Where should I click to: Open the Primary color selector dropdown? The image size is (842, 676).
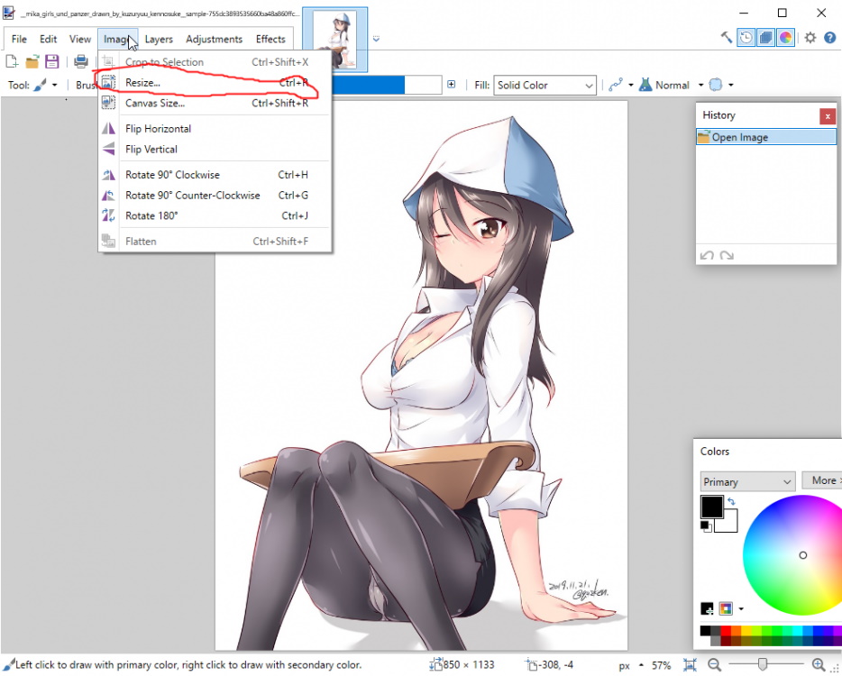[746, 480]
